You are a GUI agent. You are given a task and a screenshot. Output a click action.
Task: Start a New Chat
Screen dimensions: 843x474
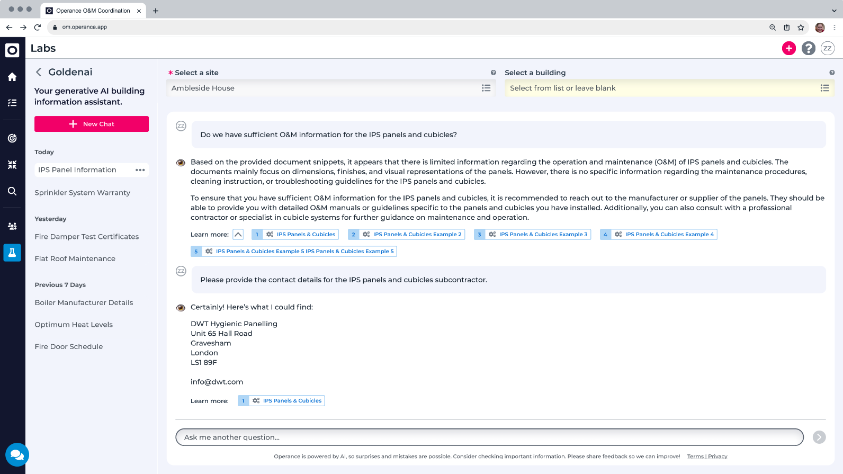pyautogui.click(x=92, y=124)
